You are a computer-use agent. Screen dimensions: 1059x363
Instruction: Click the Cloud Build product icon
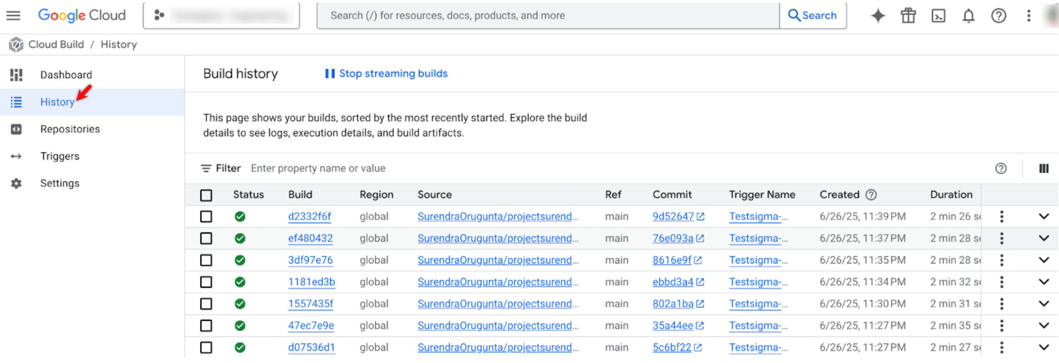[x=16, y=44]
